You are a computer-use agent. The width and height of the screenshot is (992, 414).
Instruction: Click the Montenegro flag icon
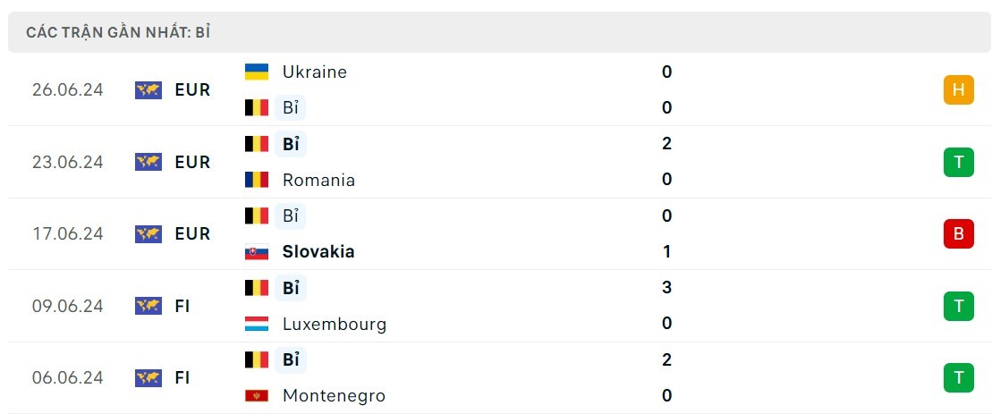click(x=256, y=396)
